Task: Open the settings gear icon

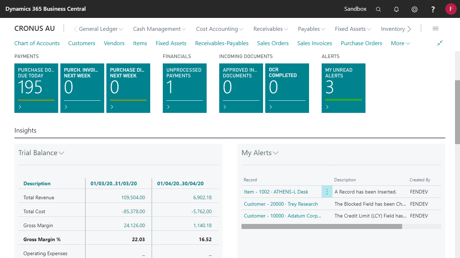Action: [414, 9]
